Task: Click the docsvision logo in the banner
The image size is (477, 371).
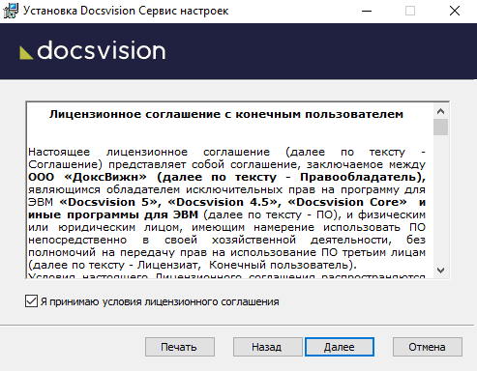Action: pyautogui.click(x=93, y=50)
